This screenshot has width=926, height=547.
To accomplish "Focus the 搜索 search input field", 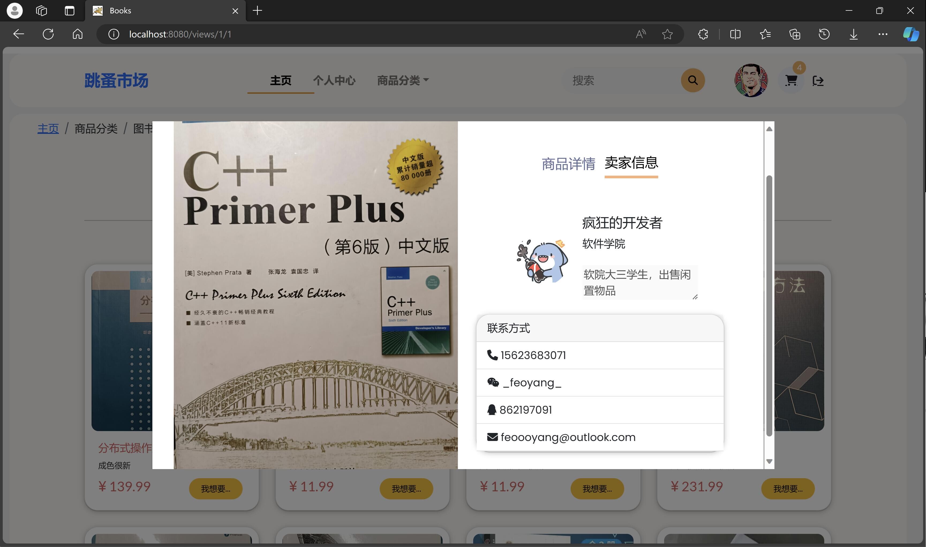I will [623, 80].
